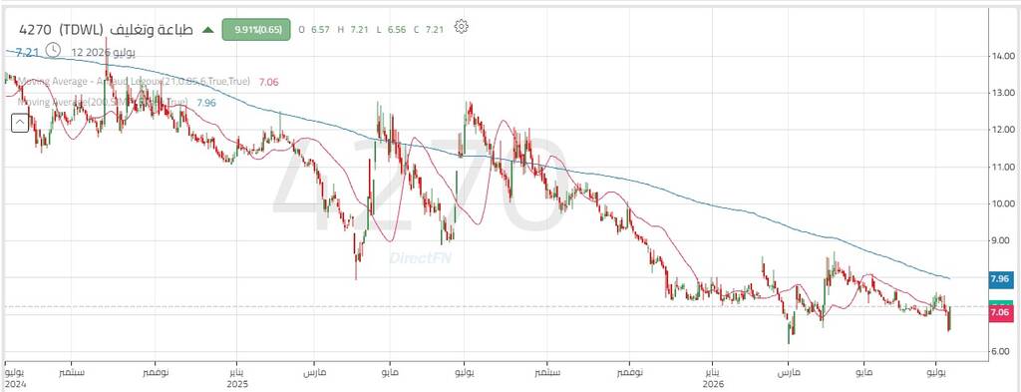Click SMA value 7.96 in legend

tap(205, 102)
